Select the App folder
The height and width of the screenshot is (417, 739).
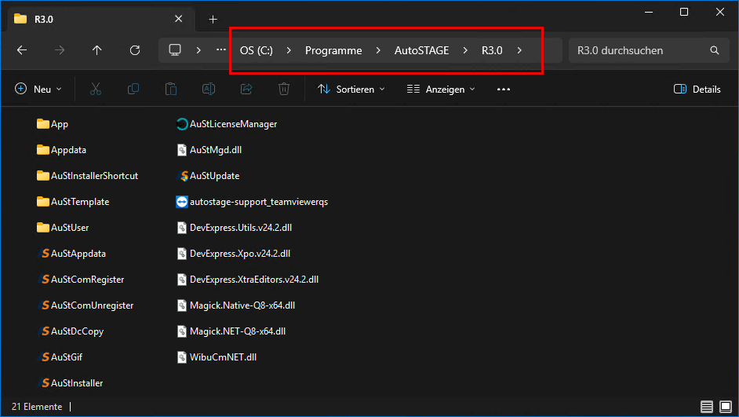(53, 124)
